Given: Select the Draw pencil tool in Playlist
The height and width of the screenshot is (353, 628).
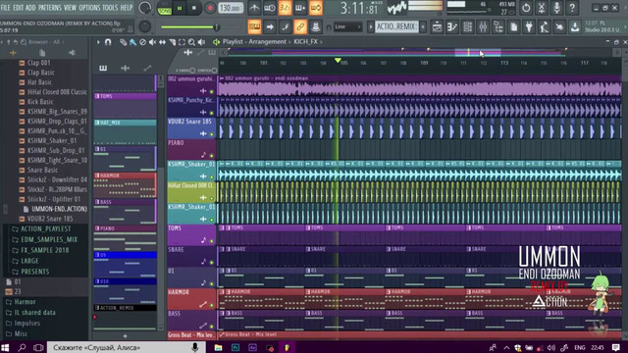Looking at the screenshot, I should coord(123,42).
